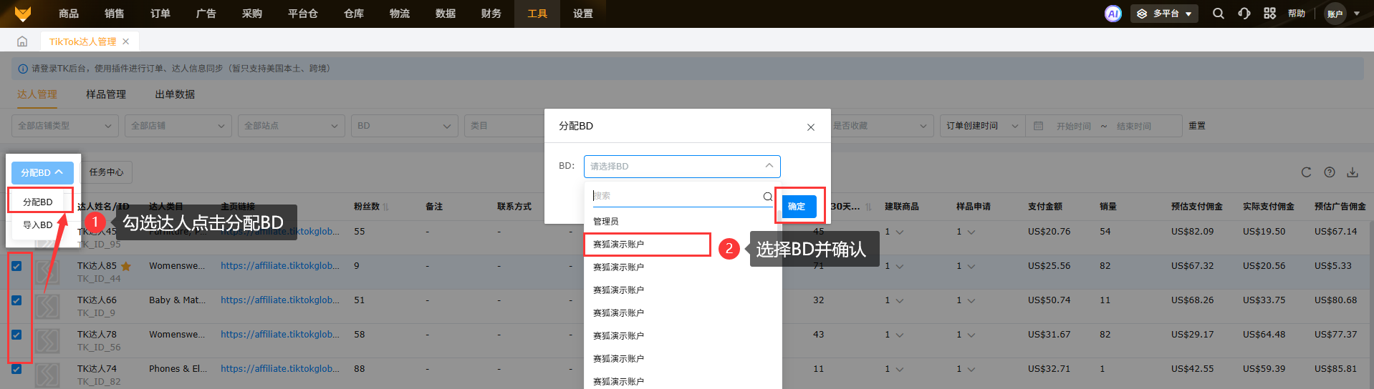Image resolution: width=1374 pixels, height=389 pixels.
Task: Click the fox logo icon
Action: (x=23, y=14)
